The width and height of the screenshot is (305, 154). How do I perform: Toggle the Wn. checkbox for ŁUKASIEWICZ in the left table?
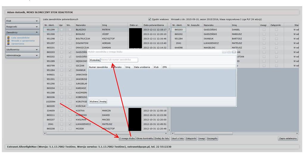(70, 124)
